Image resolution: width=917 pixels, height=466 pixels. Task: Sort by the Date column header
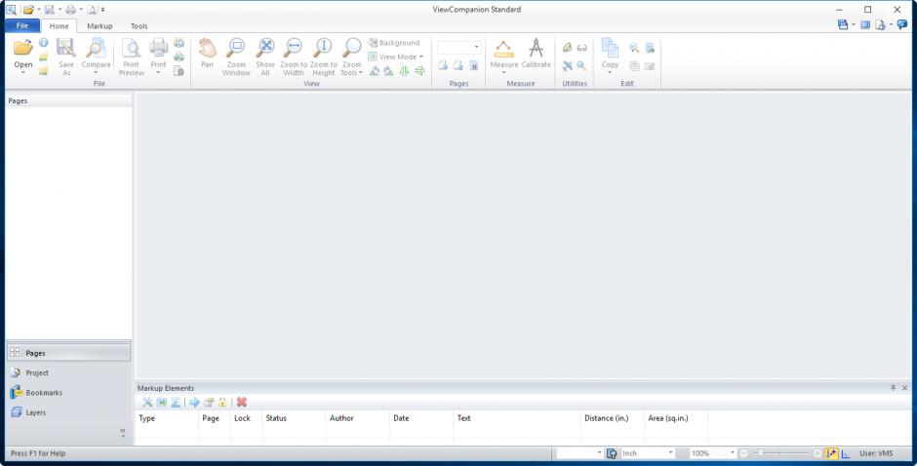point(421,418)
